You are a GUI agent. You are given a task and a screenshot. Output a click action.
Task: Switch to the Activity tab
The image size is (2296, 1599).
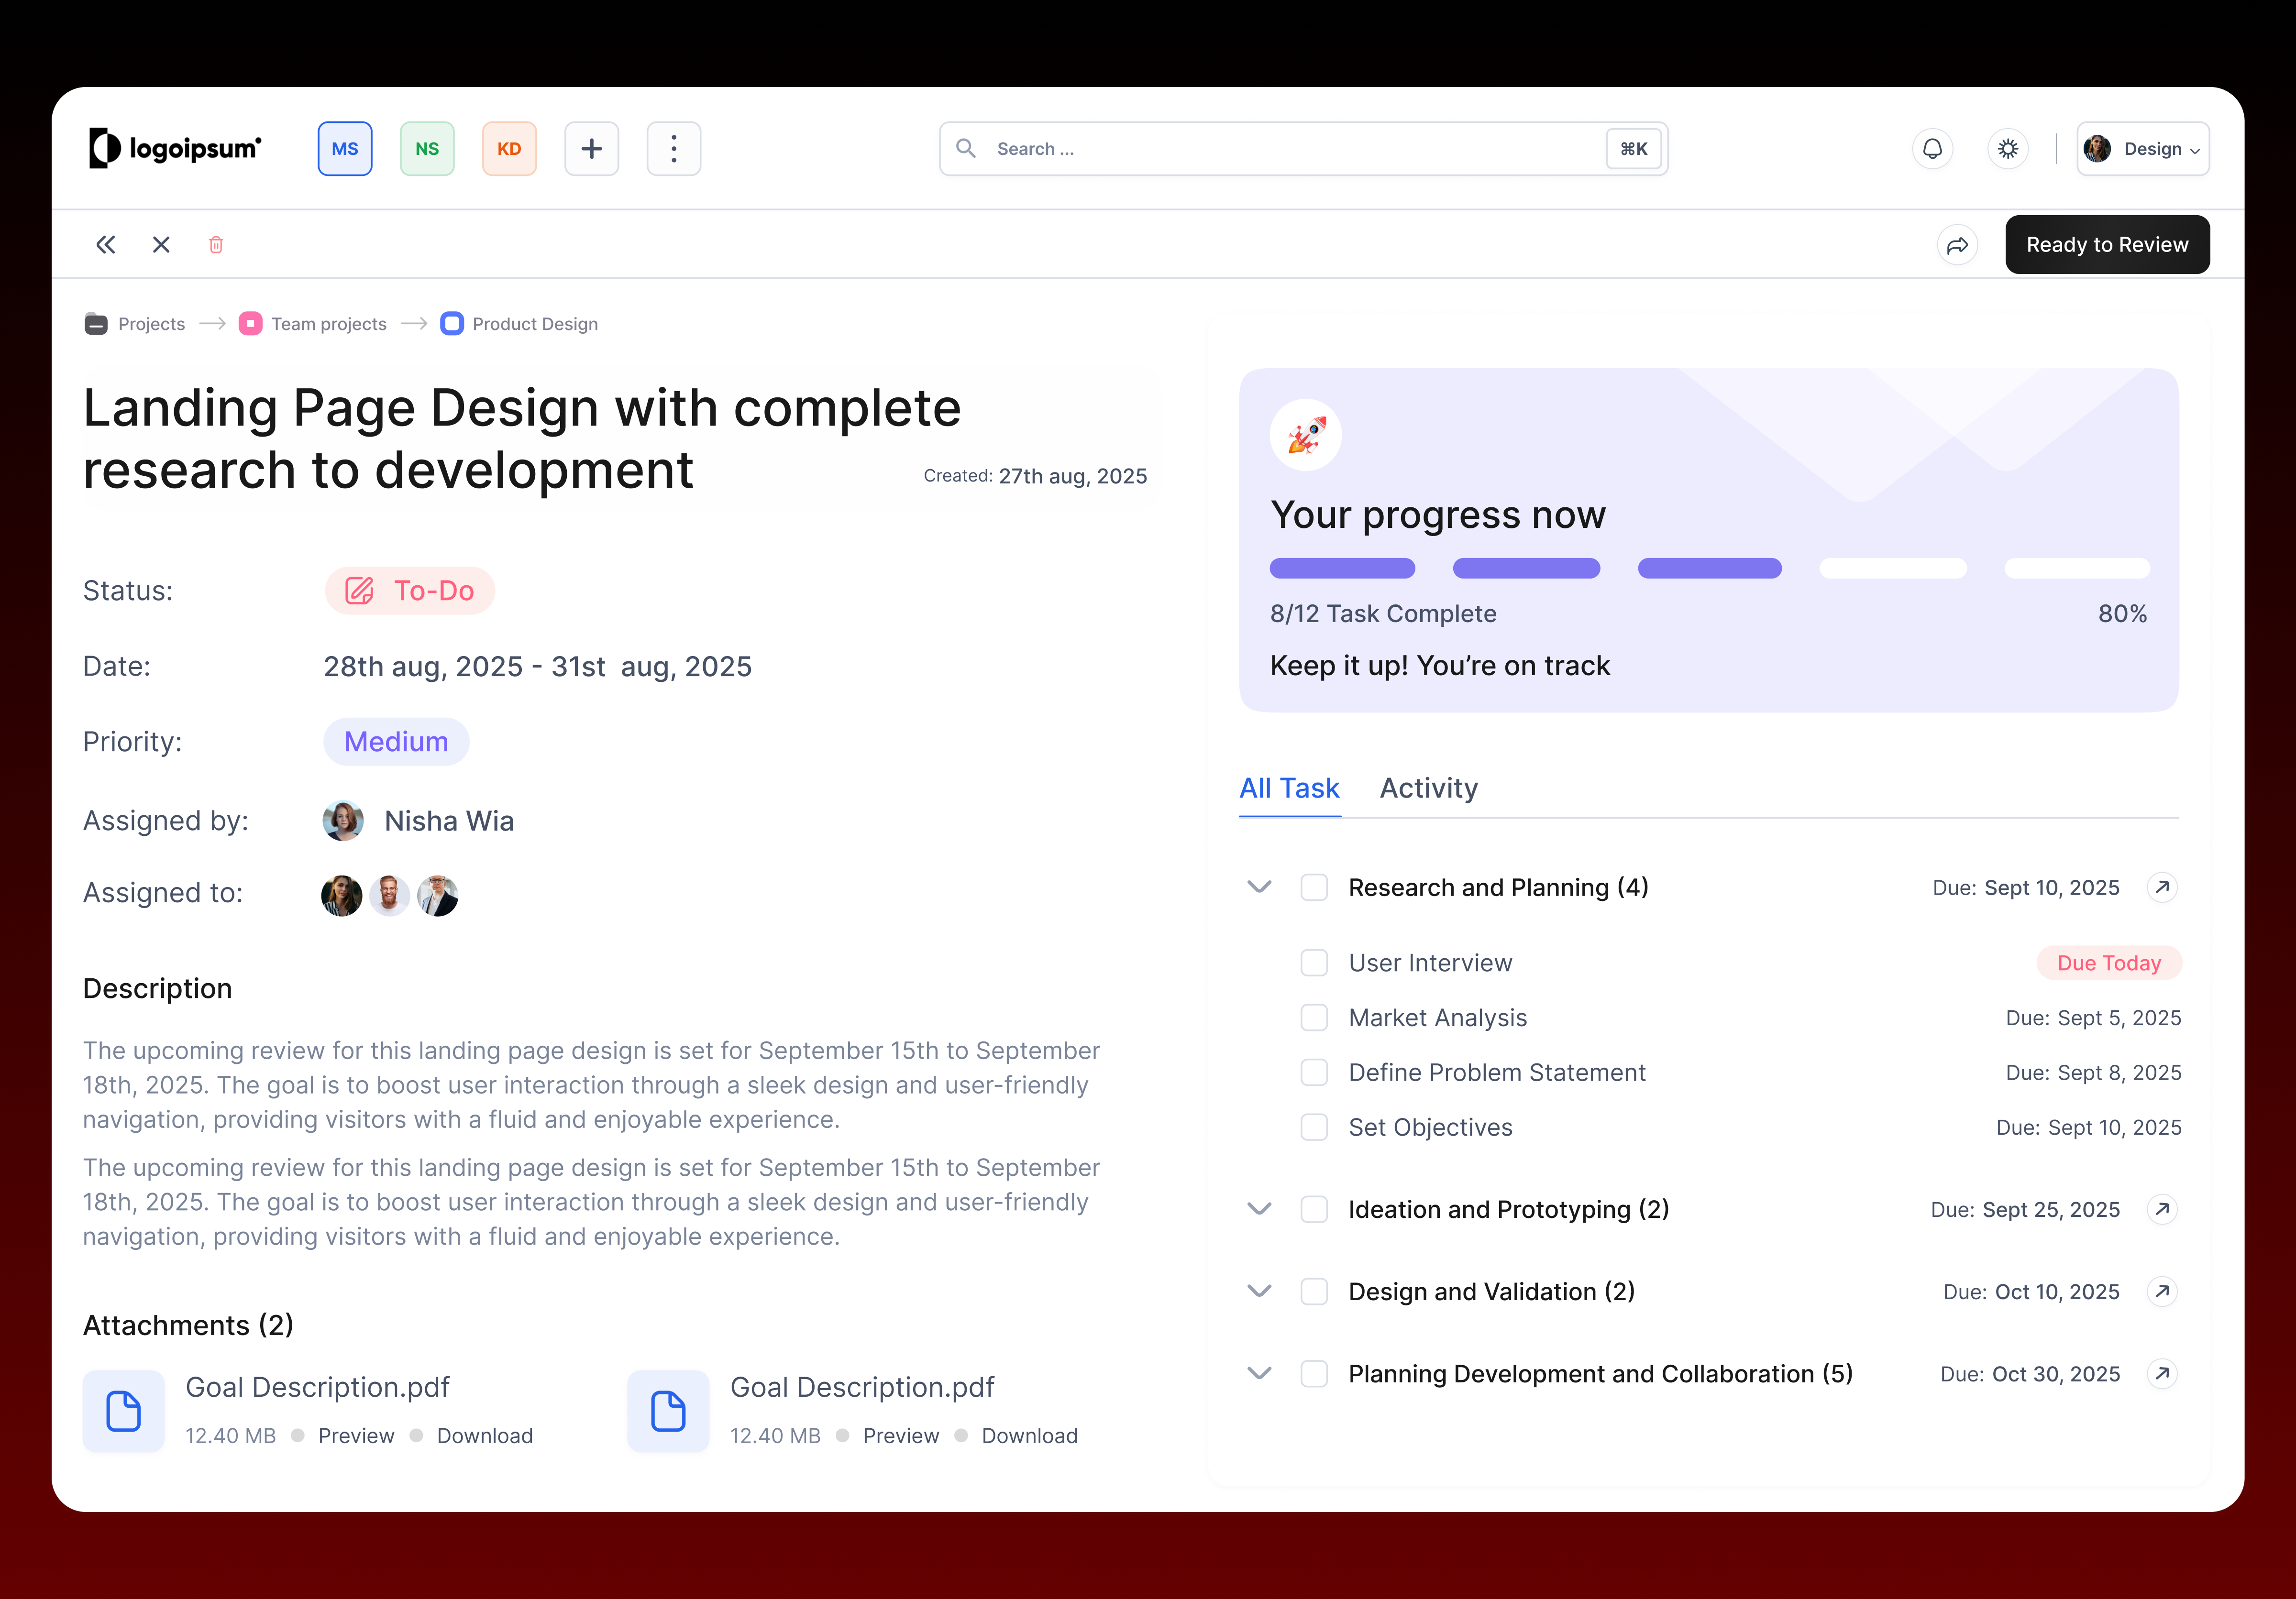click(x=1428, y=789)
